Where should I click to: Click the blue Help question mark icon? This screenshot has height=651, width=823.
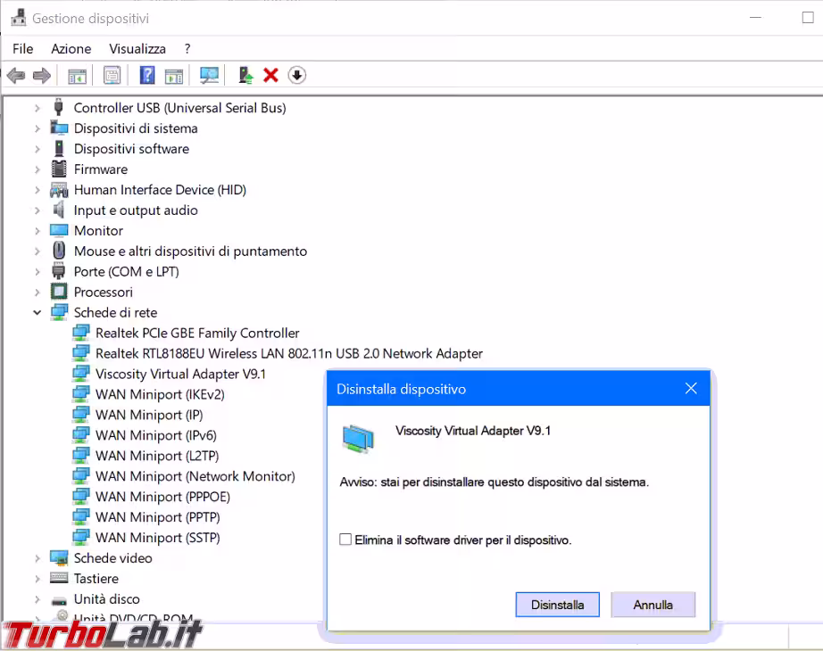[147, 75]
